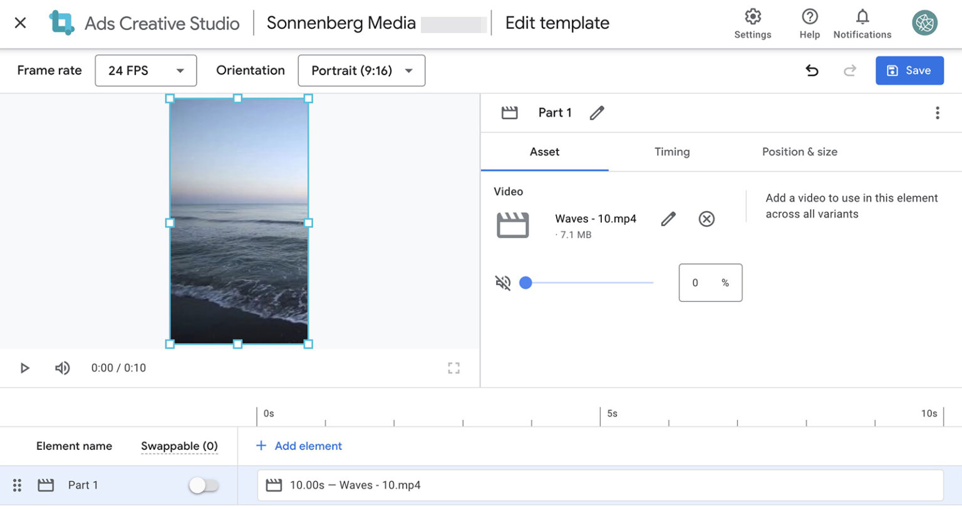Click the Element name column header
Screen dimensions: 962x510
tap(74, 446)
